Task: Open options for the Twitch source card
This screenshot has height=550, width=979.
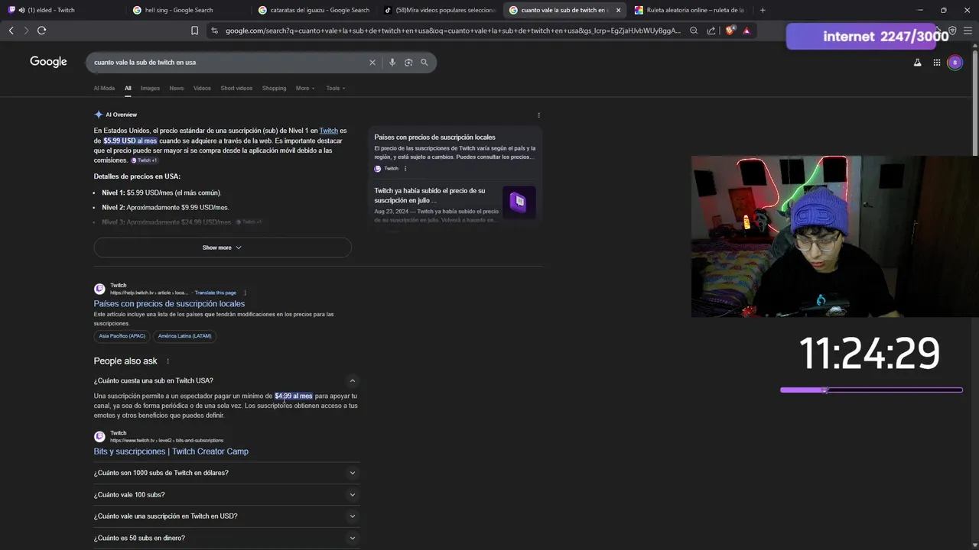Action: [x=405, y=169]
